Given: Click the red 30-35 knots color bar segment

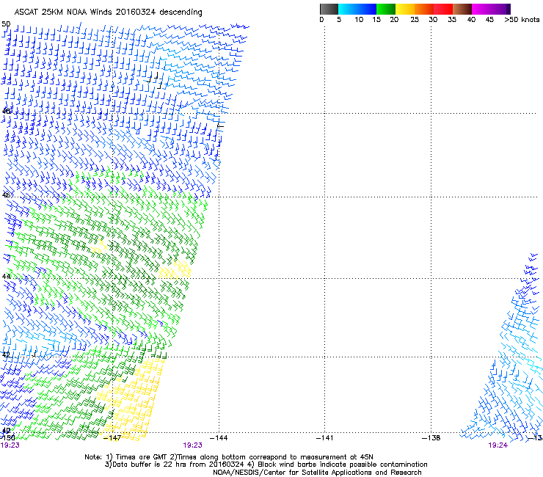Looking at the screenshot, I should pyautogui.click(x=443, y=9).
